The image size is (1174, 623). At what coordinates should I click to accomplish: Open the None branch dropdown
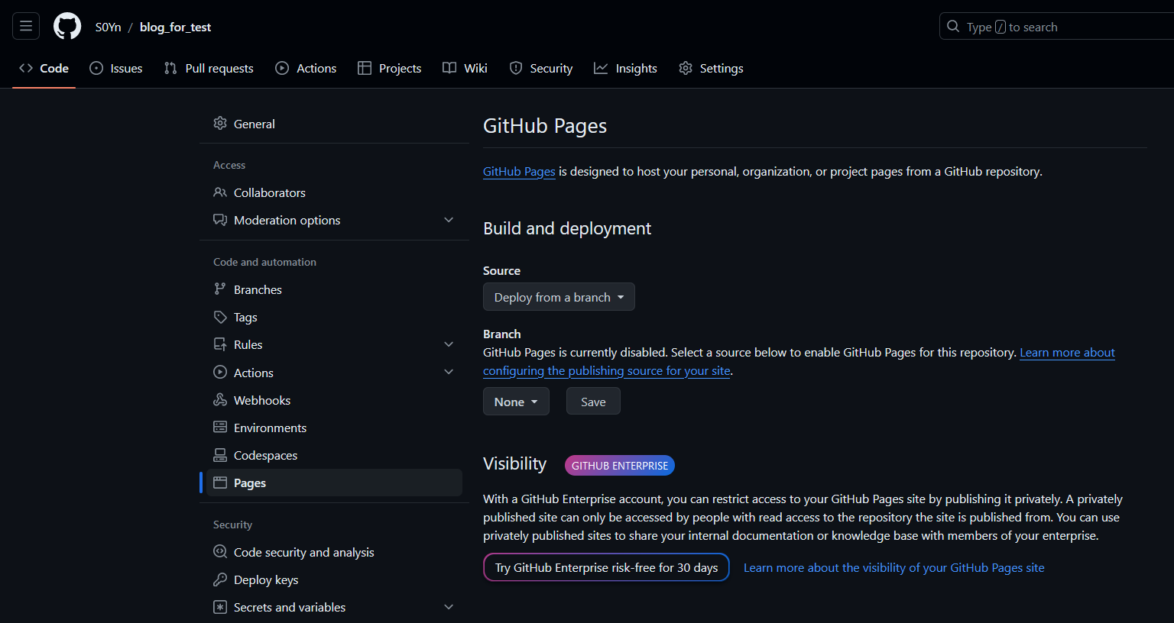pos(516,402)
